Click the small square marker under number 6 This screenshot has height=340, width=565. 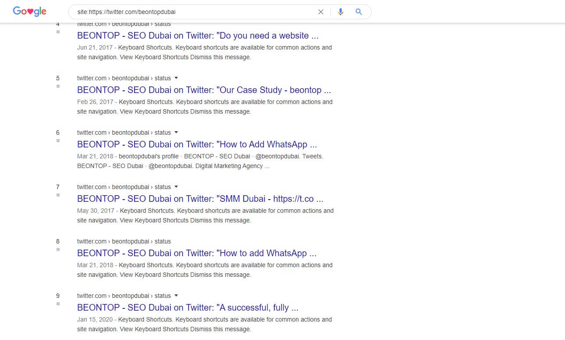58,140
